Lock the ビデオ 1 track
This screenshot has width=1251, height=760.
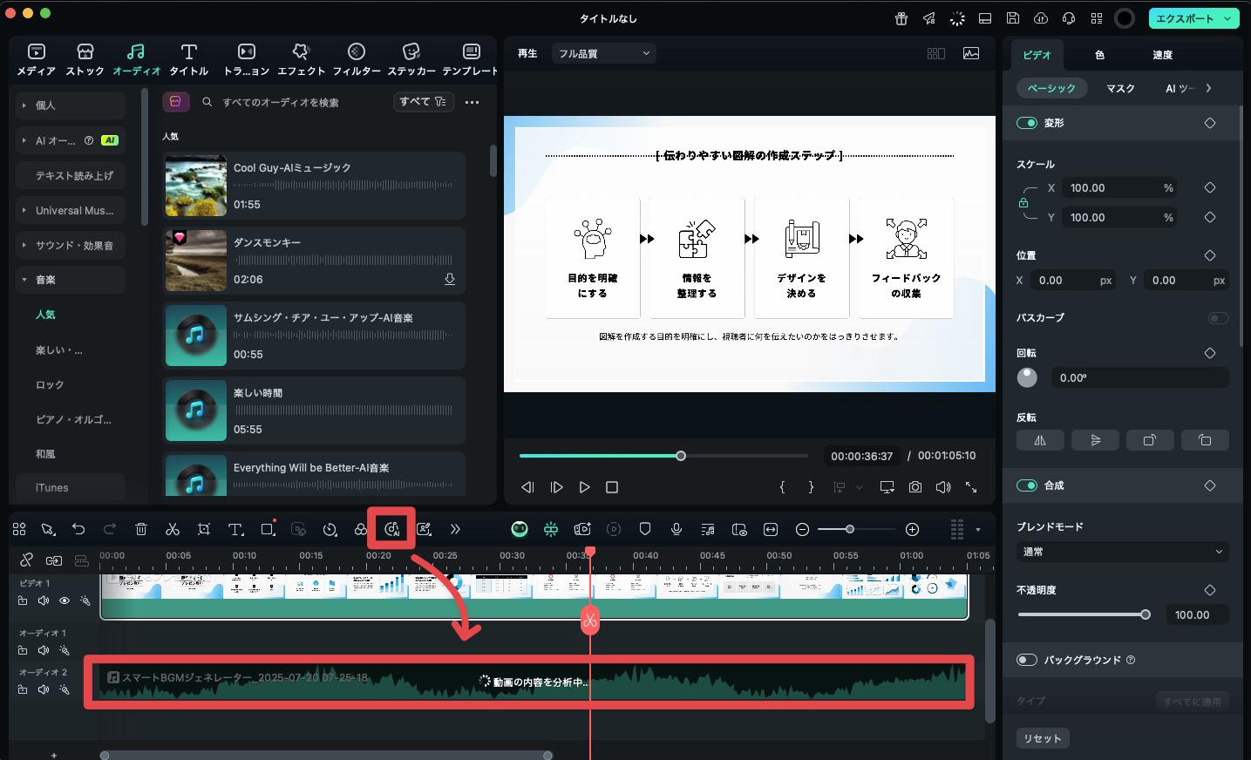coord(23,601)
